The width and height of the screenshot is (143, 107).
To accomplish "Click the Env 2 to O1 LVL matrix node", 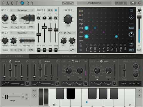I will pos(116,37).
